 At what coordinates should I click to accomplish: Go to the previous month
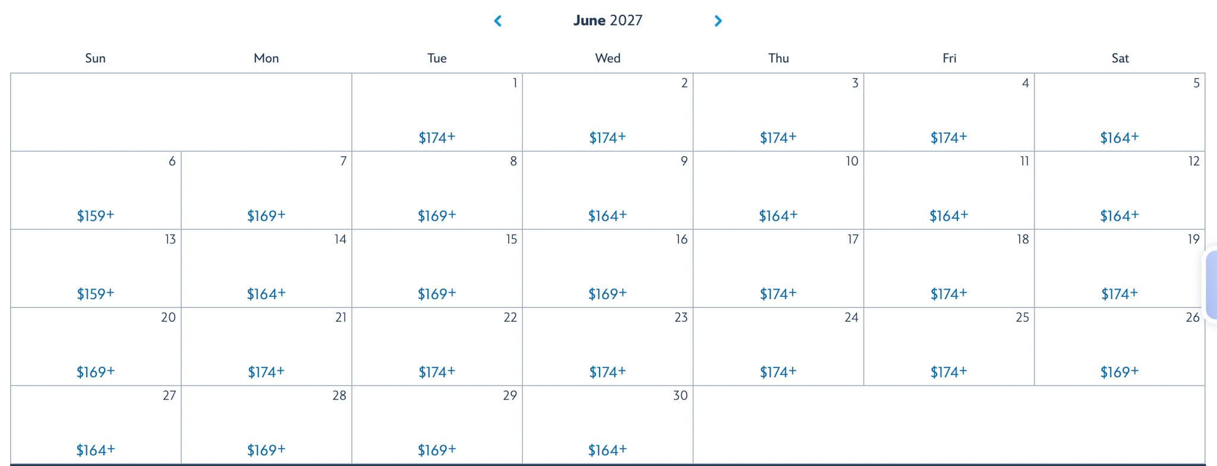(x=498, y=21)
